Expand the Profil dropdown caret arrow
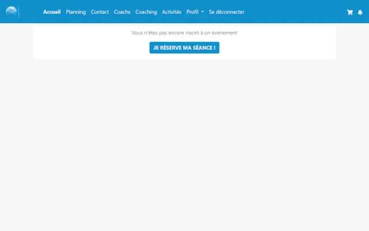Image resolution: width=369 pixels, height=231 pixels. (202, 12)
